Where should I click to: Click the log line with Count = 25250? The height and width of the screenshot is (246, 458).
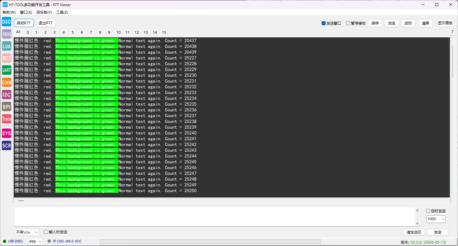pos(105,191)
